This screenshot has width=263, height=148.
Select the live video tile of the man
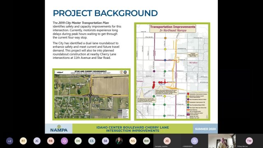click(x=222, y=141)
